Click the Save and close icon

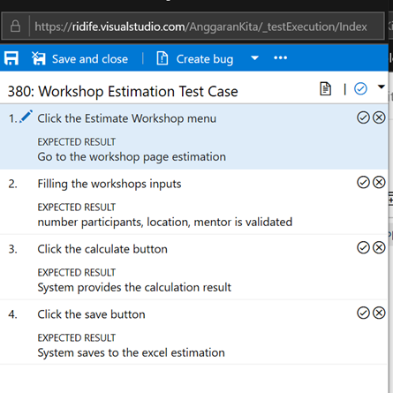click(39, 58)
